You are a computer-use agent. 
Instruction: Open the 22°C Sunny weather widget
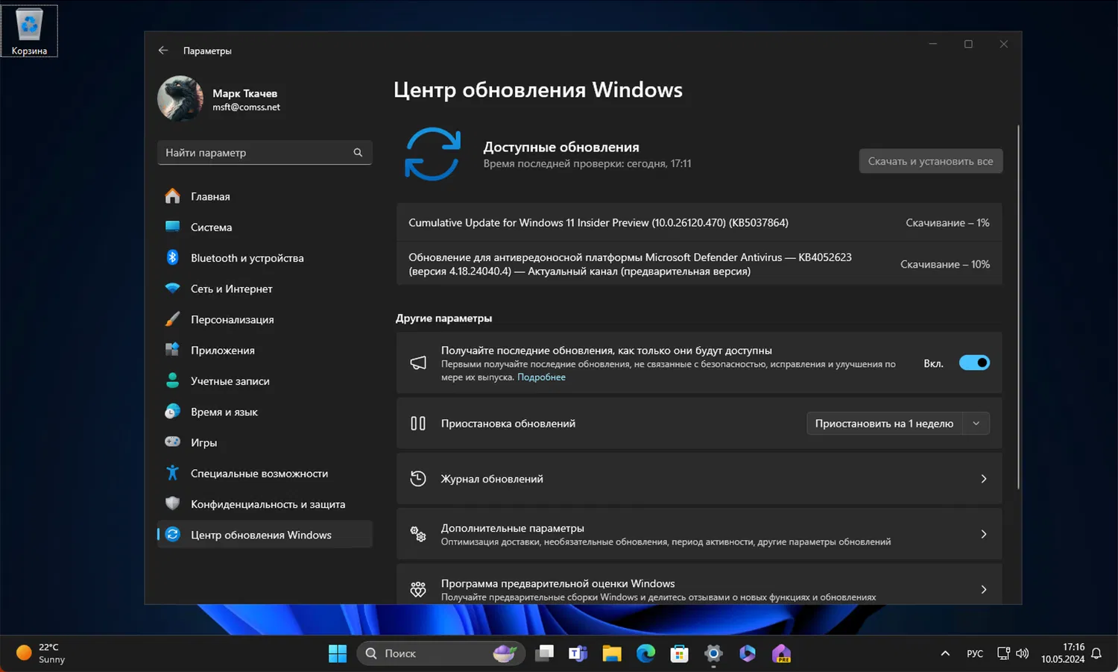pyautogui.click(x=42, y=653)
